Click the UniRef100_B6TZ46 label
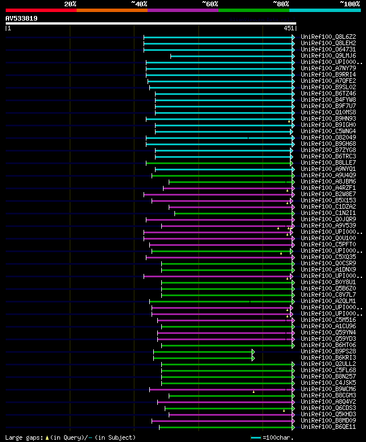The image size is (366, 442). (328, 94)
